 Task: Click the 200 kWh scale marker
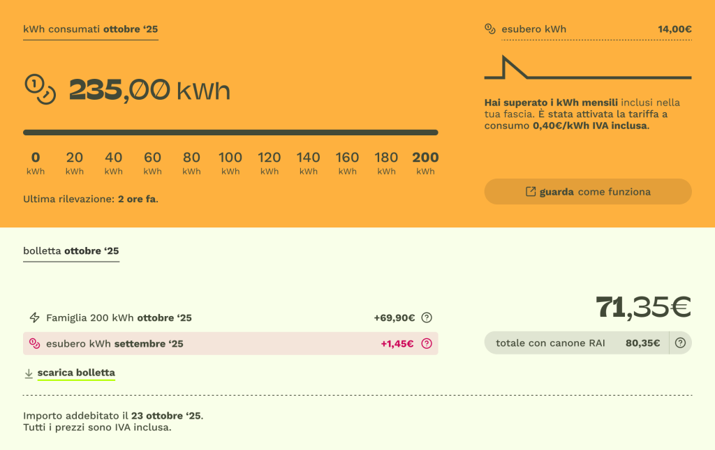tap(425, 163)
